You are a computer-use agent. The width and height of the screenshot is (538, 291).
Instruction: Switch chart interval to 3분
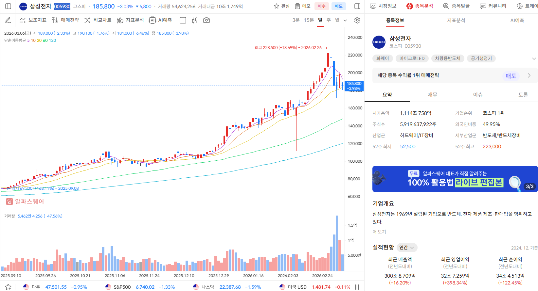click(296, 20)
